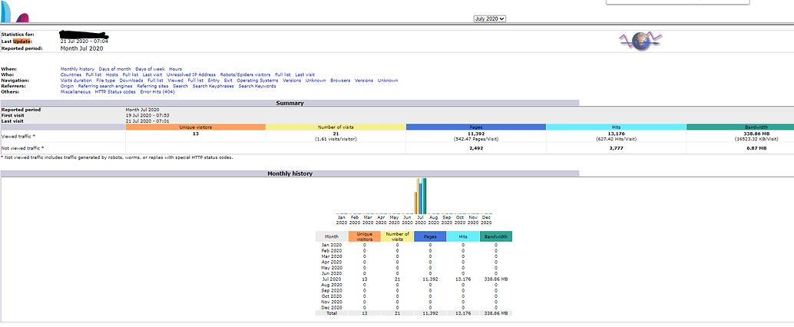
Task: Select last visit date 21 Jul 2020 - 07:01
Action: point(147,121)
